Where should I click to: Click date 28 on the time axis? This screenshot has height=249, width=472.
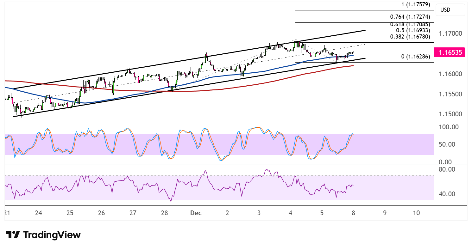pyautogui.click(x=164, y=213)
